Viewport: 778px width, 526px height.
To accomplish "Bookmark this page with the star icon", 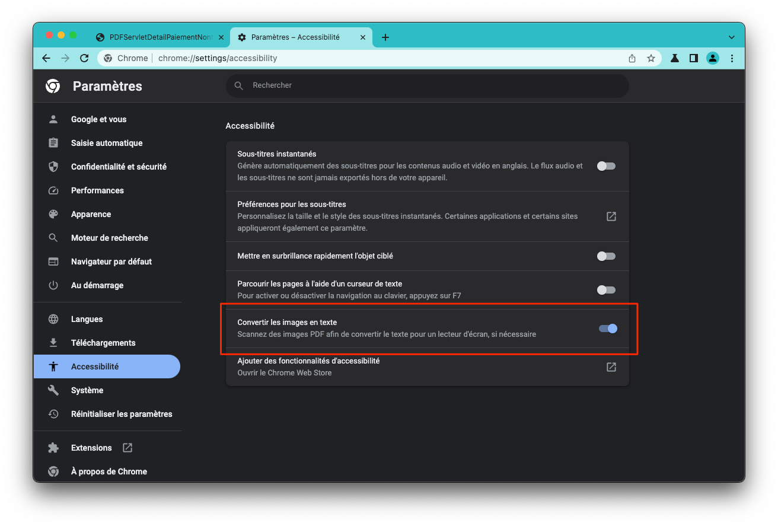I will point(651,58).
